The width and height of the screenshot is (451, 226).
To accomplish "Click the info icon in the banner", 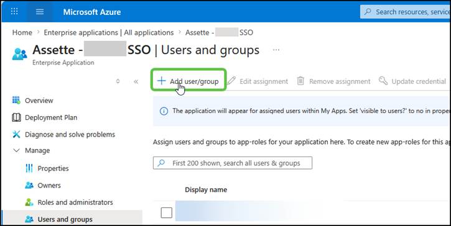I will click(x=164, y=111).
